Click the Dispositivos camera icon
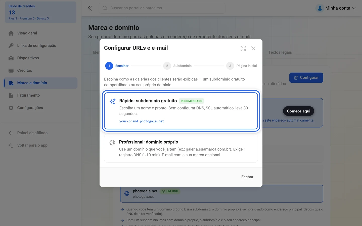Screen dimensions: 362x226 (x=11, y=58)
